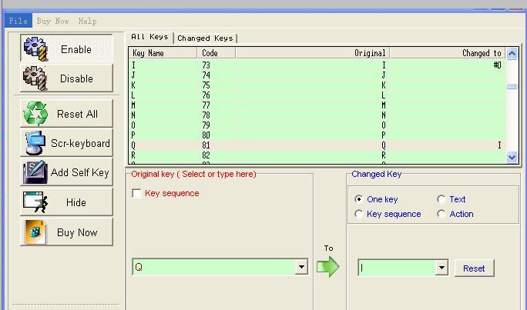Click the Reset All recycle icon
The width and height of the screenshot is (527, 310).
point(35,114)
